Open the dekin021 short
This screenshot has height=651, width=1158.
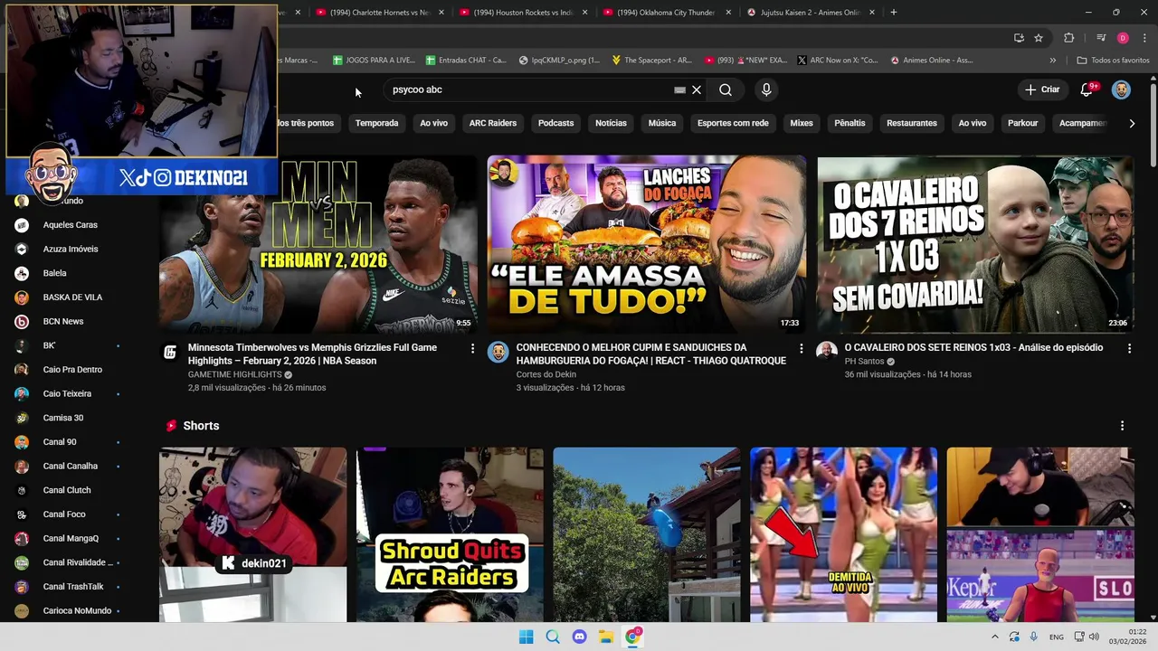252,534
